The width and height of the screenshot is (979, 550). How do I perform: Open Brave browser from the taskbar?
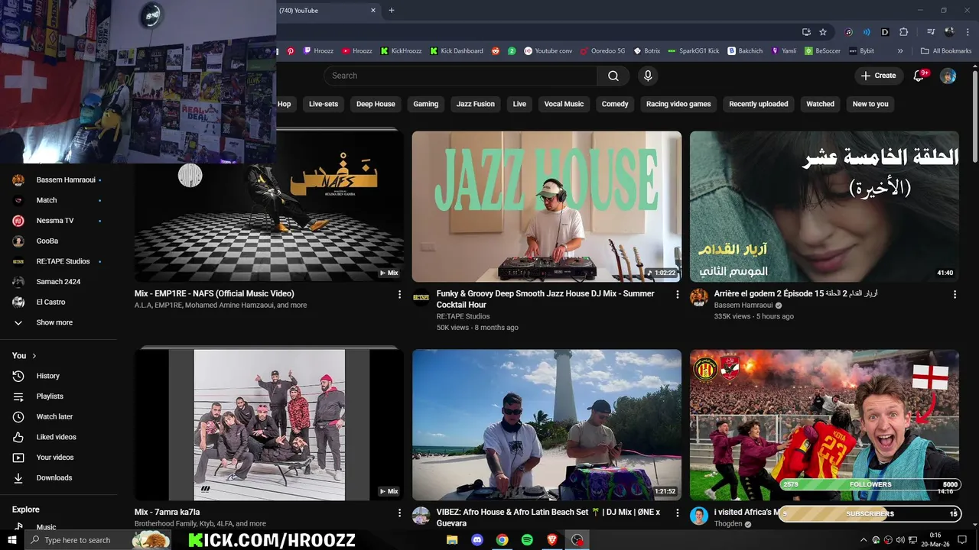click(552, 540)
